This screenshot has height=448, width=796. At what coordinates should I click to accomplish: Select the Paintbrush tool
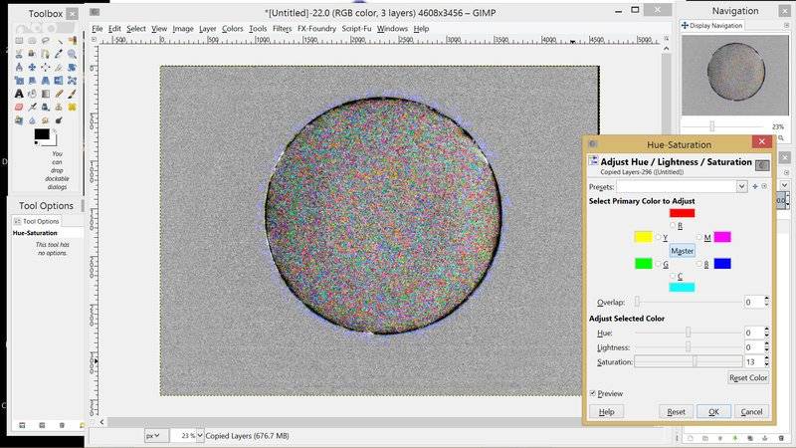pyautogui.click(x=72, y=94)
